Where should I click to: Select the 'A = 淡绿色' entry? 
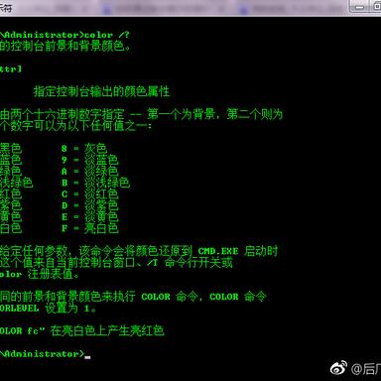point(89,171)
